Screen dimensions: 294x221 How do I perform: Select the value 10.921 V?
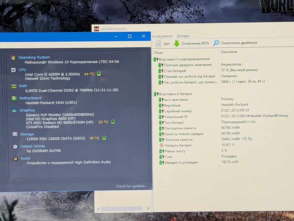tap(228, 145)
